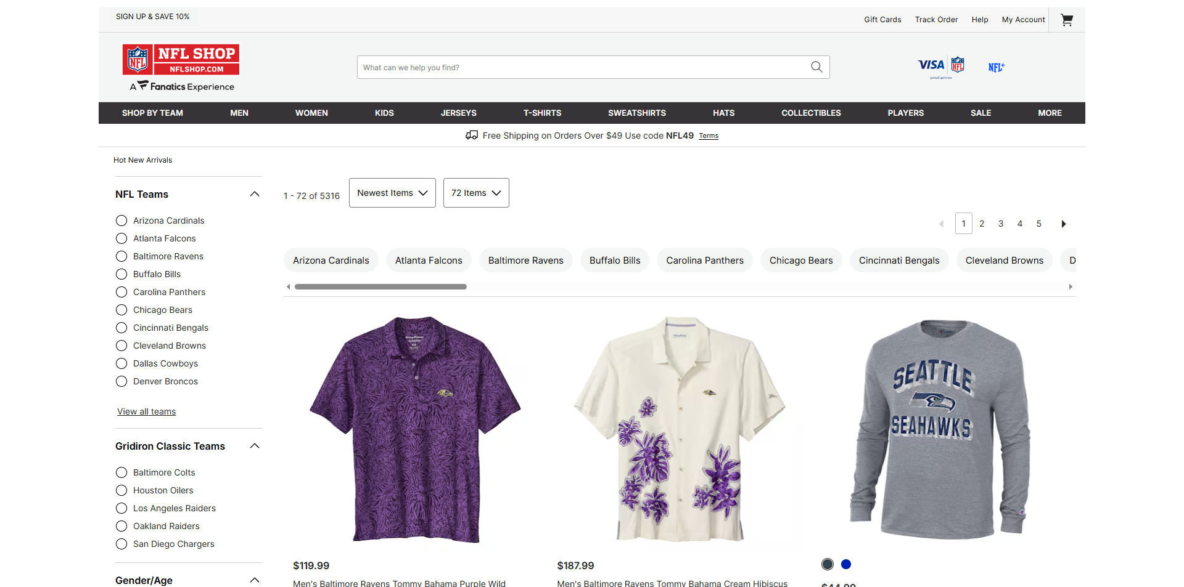Viewport: 1184px width, 587px height.
Task: Open the JERSEYS navigation menu
Action: coord(458,113)
